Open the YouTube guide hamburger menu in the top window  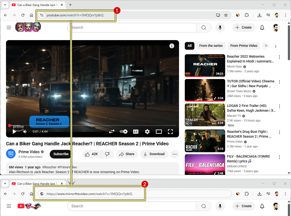[x=9, y=28]
